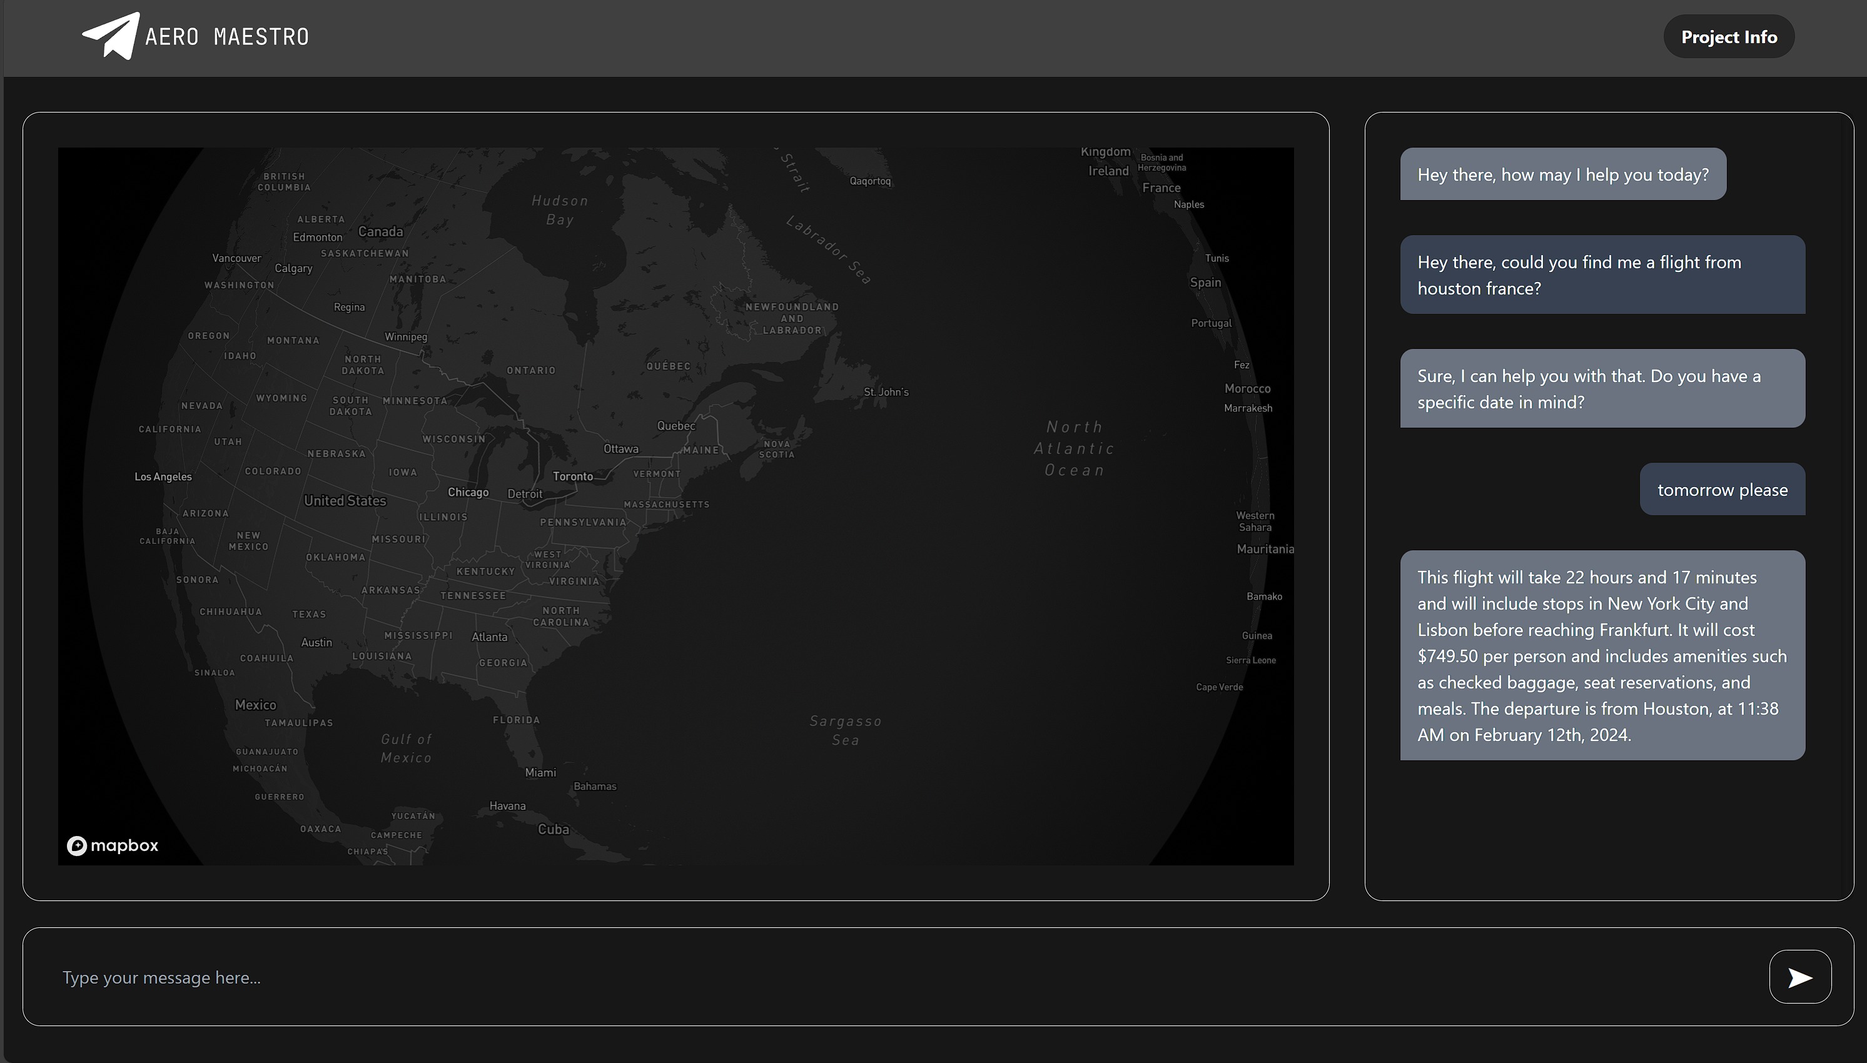Click the 'tomorrow please' chat bubble

click(x=1722, y=489)
